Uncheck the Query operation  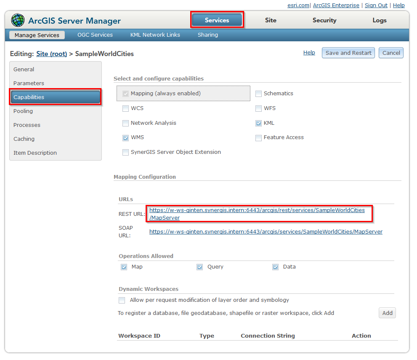pyautogui.click(x=199, y=267)
